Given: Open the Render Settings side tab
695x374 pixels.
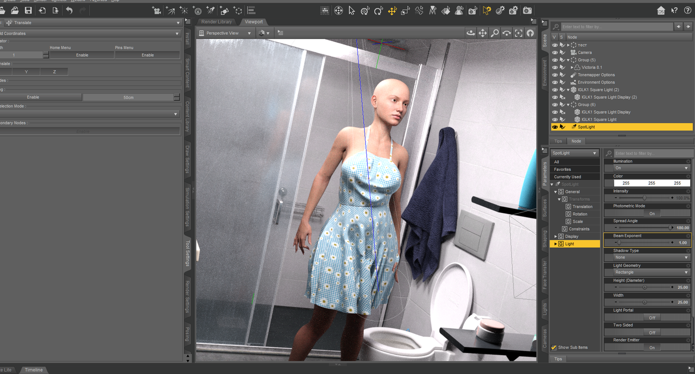Looking at the screenshot, I should tap(187, 297).
